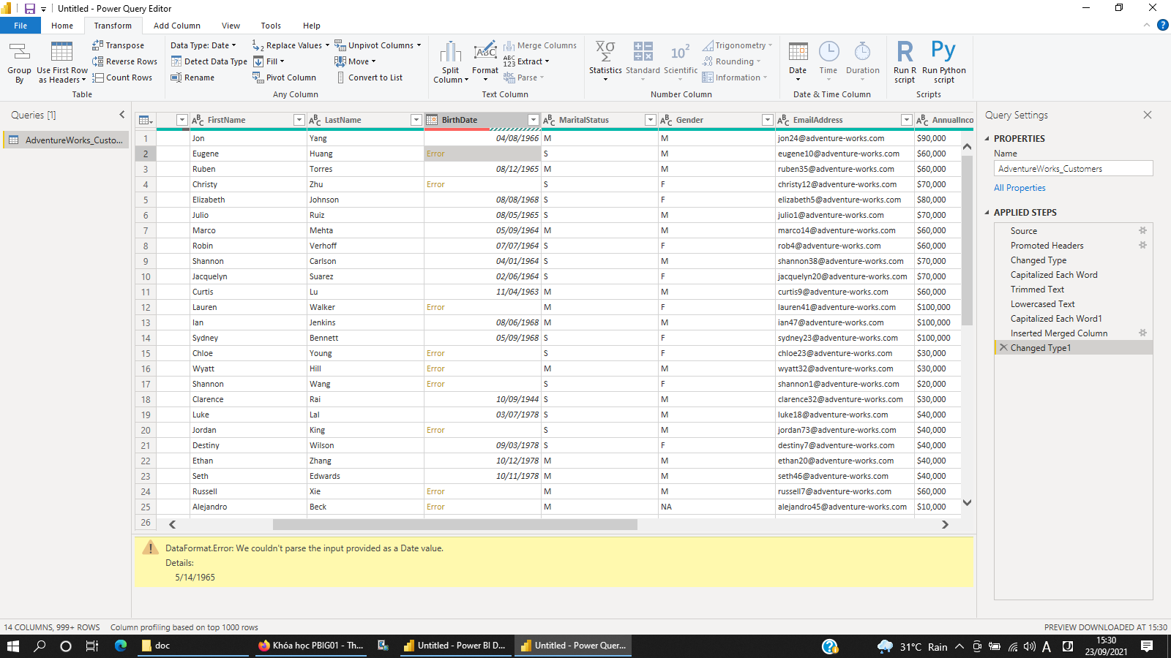Switch to the Help tab
1171x658 pixels.
tap(312, 26)
